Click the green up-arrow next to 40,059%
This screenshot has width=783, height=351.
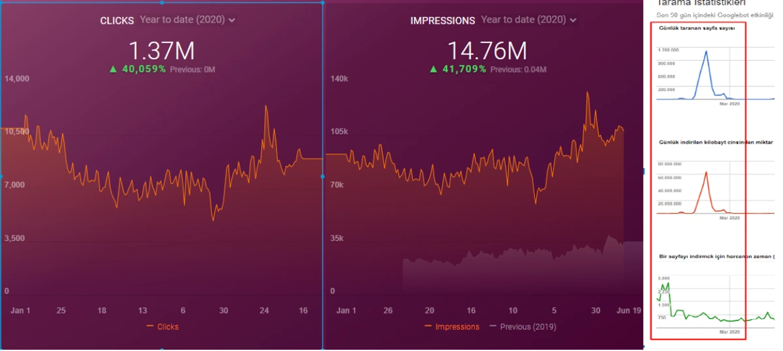pos(113,69)
